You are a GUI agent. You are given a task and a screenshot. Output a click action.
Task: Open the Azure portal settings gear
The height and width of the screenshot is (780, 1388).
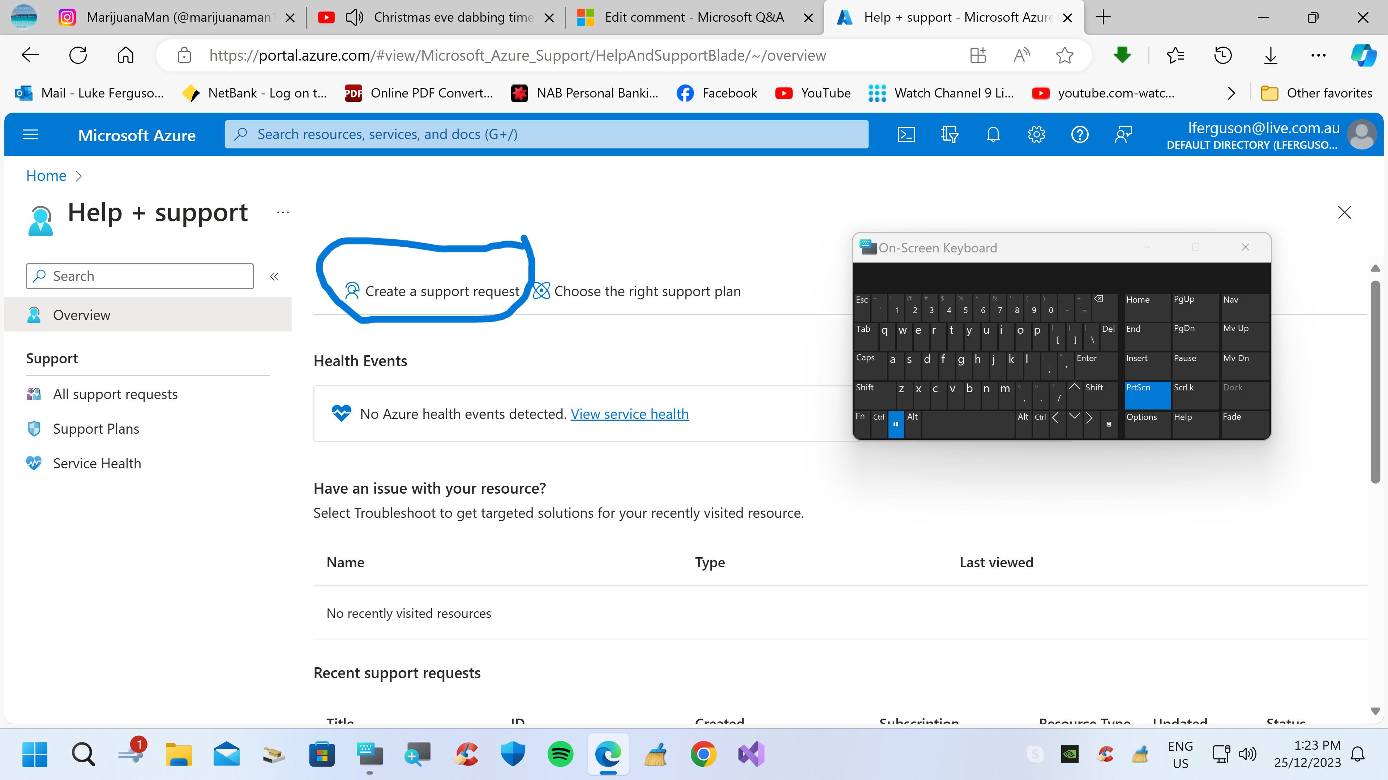tap(1036, 134)
